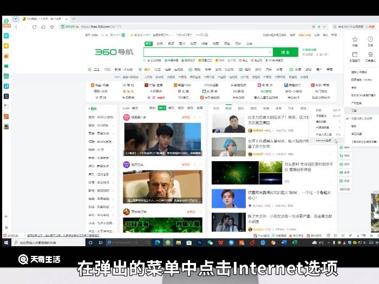Click the blue 'iD' icon in left sidebar
The width and height of the screenshot is (379, 284).
point(6,86)
